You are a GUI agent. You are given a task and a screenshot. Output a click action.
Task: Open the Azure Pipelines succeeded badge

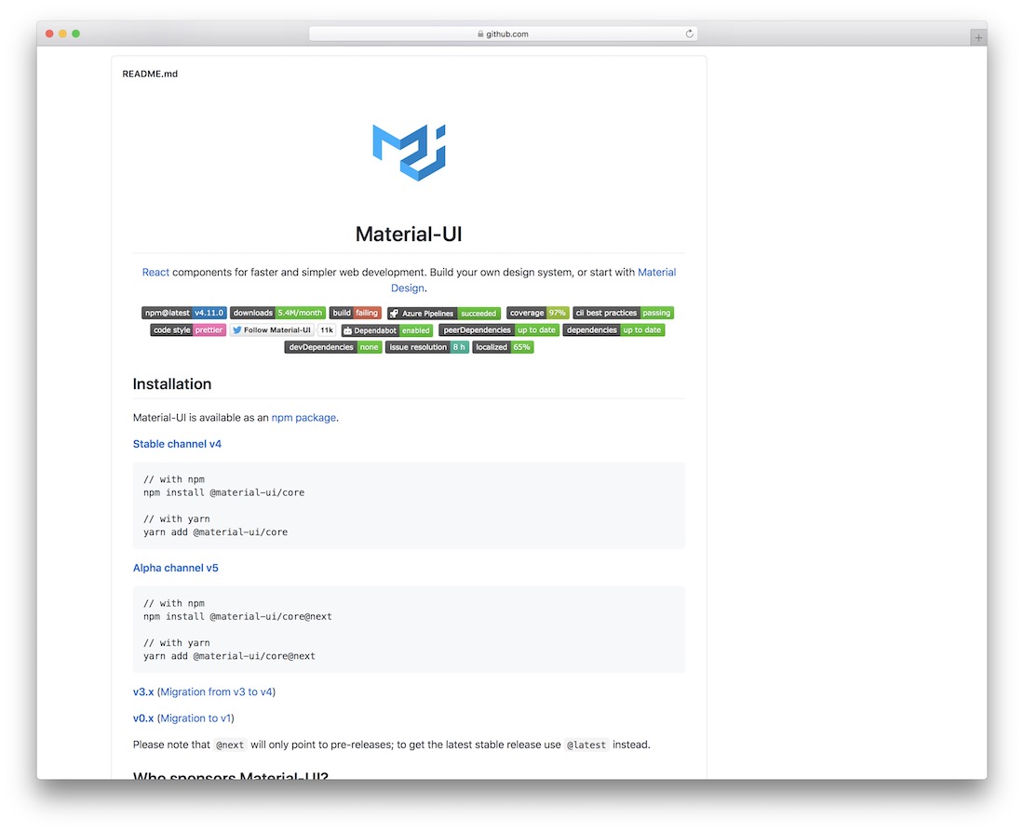coord(444,314)
